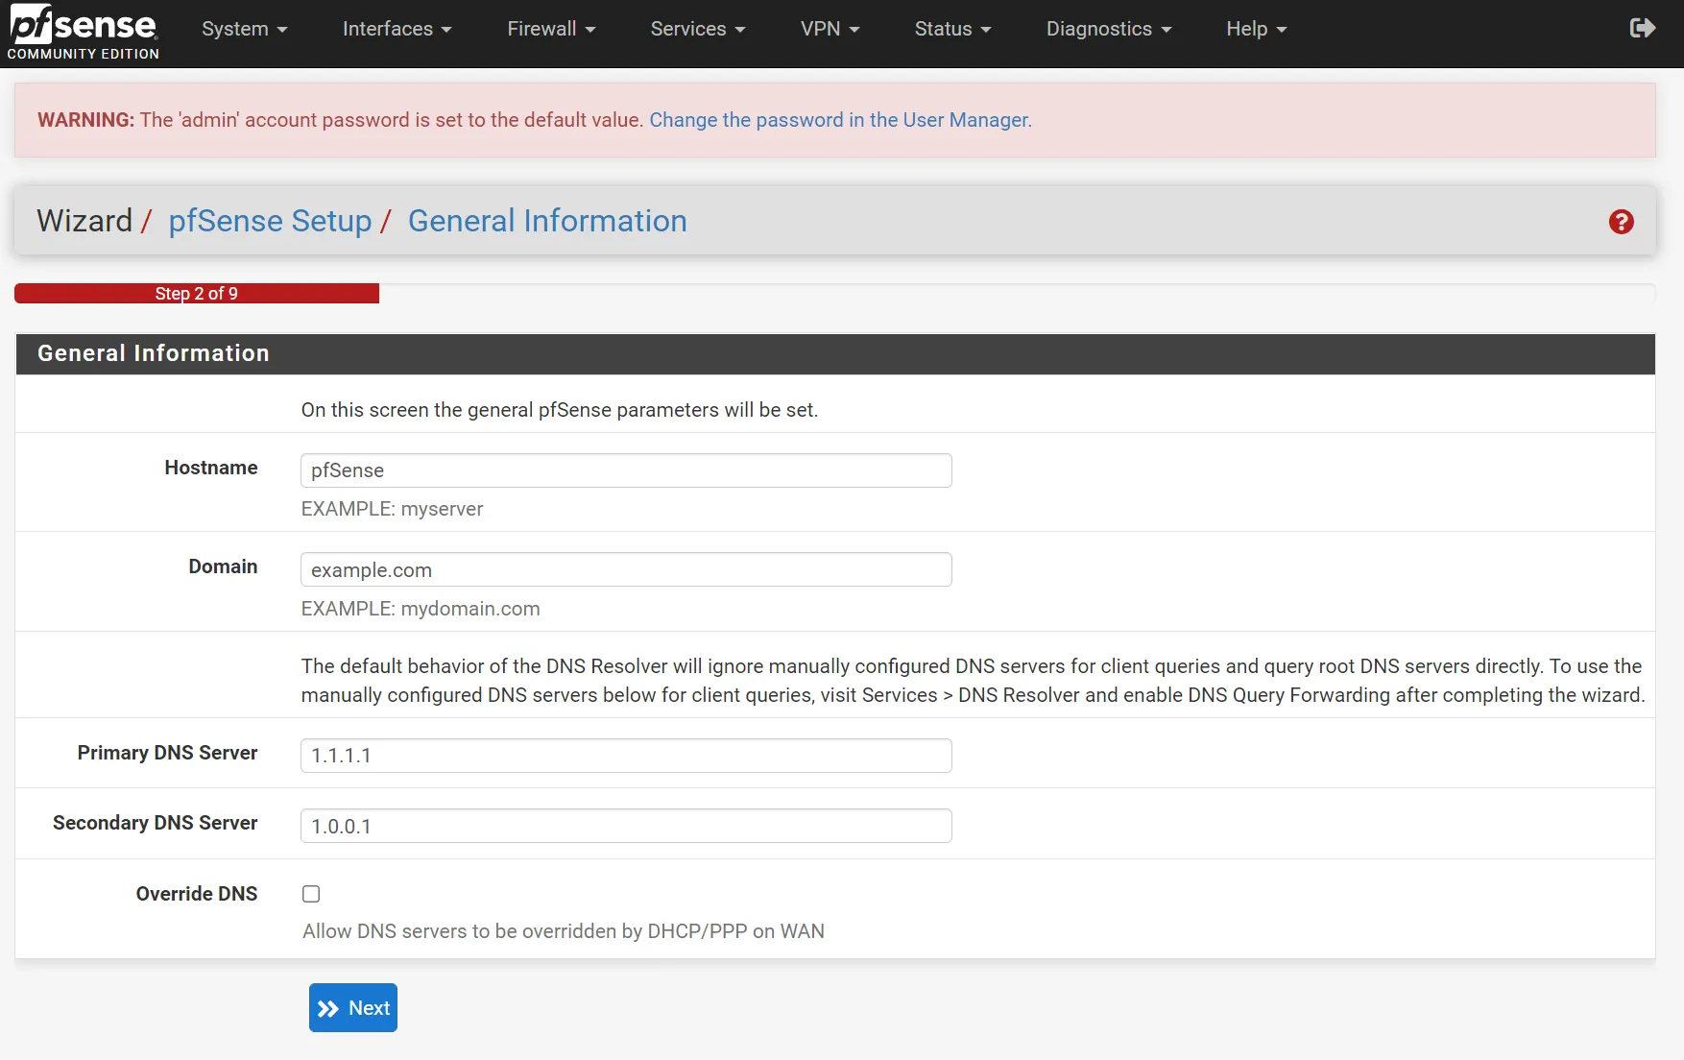Viewport: 1684px width, 1060px height.
Task: Click the Step 2 of 9 progress bar
Action: click(x=197, y=293)
